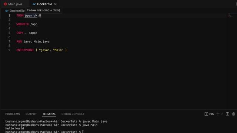
Task: Click the java Main terminal command line
Action: click(51, 125)
